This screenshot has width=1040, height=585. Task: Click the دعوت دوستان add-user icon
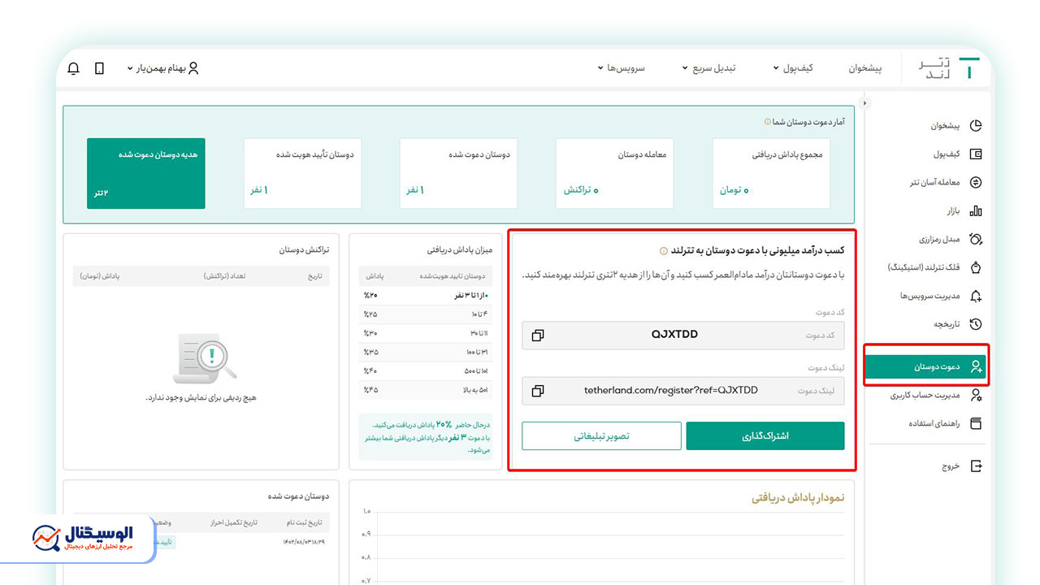[976, 367]
